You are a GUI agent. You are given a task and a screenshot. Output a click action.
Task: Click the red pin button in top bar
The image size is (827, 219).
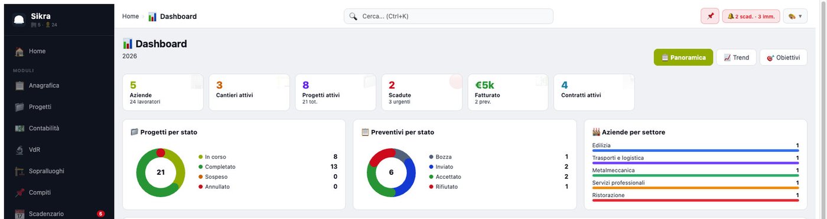coord(709,16)
